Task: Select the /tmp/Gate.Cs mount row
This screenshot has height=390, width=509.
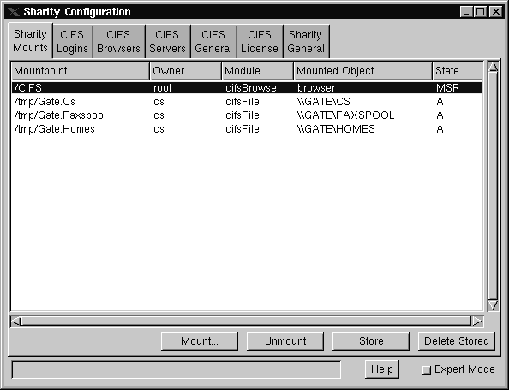Action: coord(247,102)
